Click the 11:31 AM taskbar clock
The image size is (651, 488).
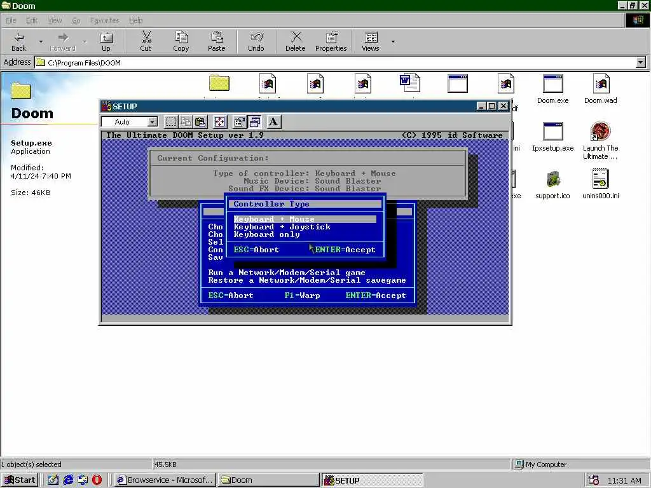pos(624,480)
